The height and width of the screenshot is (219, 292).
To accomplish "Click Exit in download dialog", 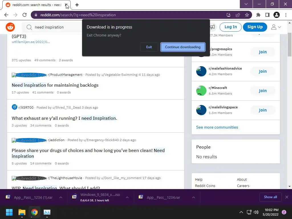I will (149, 47).
